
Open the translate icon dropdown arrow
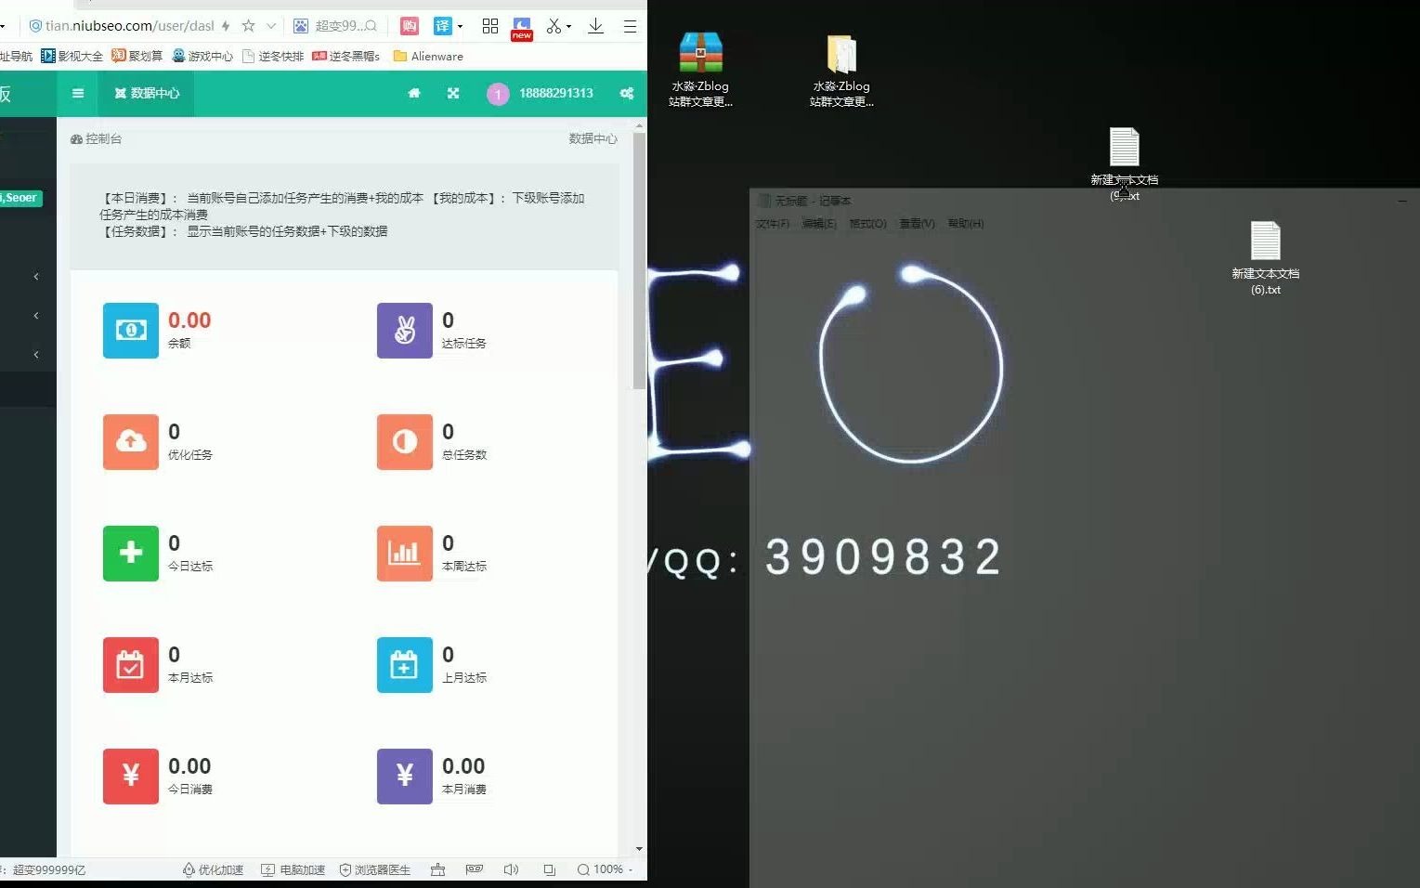click(460, 25)
